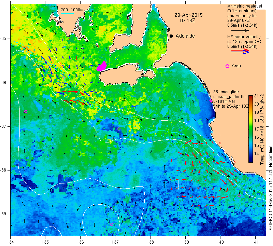Click the 'slocum_glider 0m' legend text
Image resolution: width=273 pixels, height=246 pixels.
coord(230,97)
